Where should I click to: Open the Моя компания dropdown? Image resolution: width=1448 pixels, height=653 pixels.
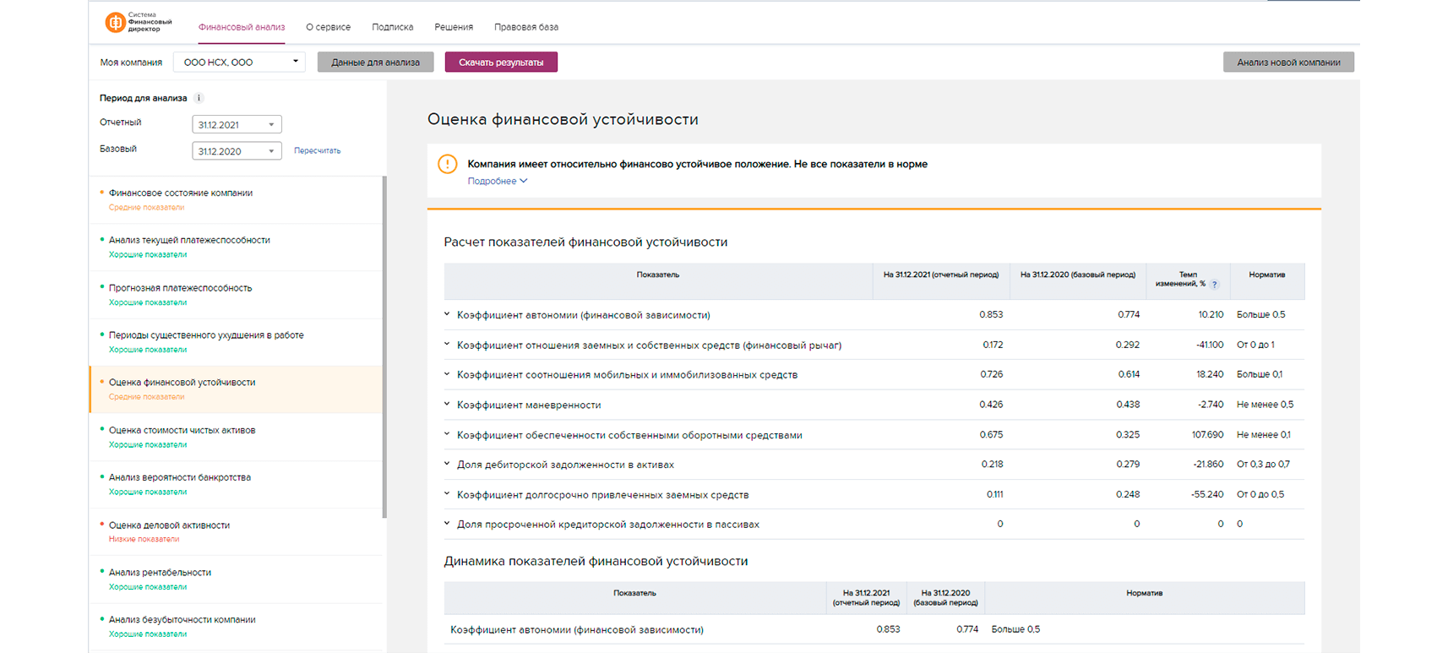(x=239, y=62)
